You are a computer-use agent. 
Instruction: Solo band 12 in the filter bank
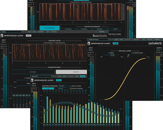tap(77, 91)
